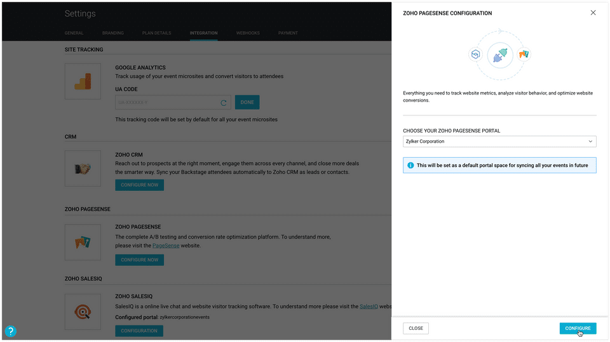The width and height of the screenshot is (610, 342).
Task: Click the UA code input field
Action: click(166, 102)
